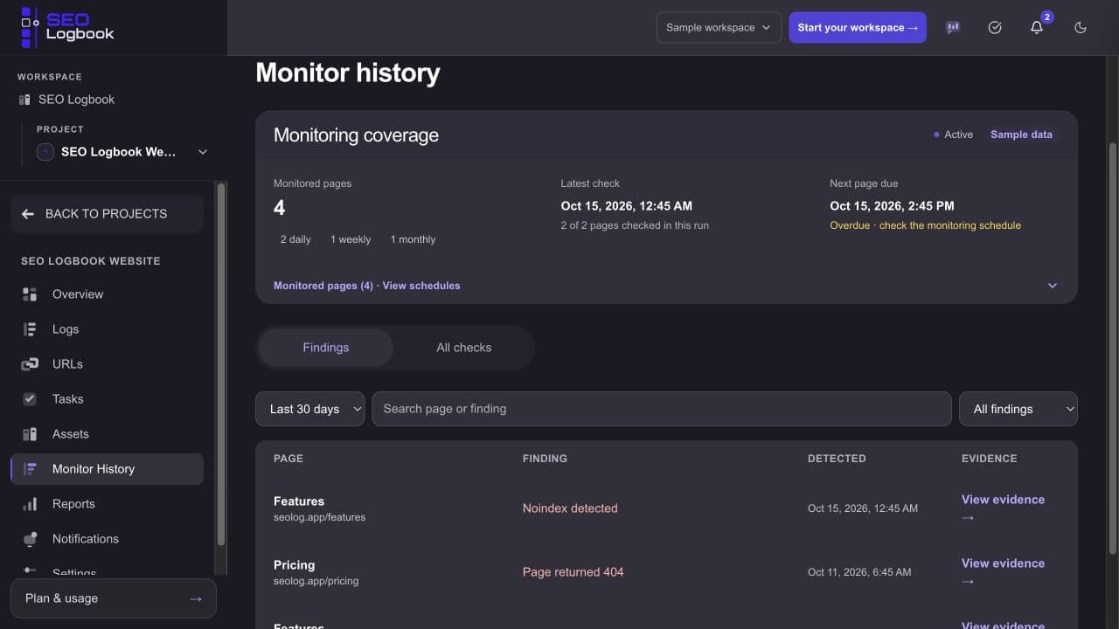Click the main page vertical scrollbar

1113,349
